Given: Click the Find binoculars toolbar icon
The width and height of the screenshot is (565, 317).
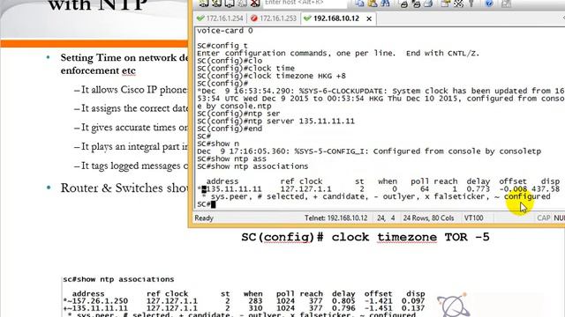Looking at the screenshot, I should click(385, 4).
